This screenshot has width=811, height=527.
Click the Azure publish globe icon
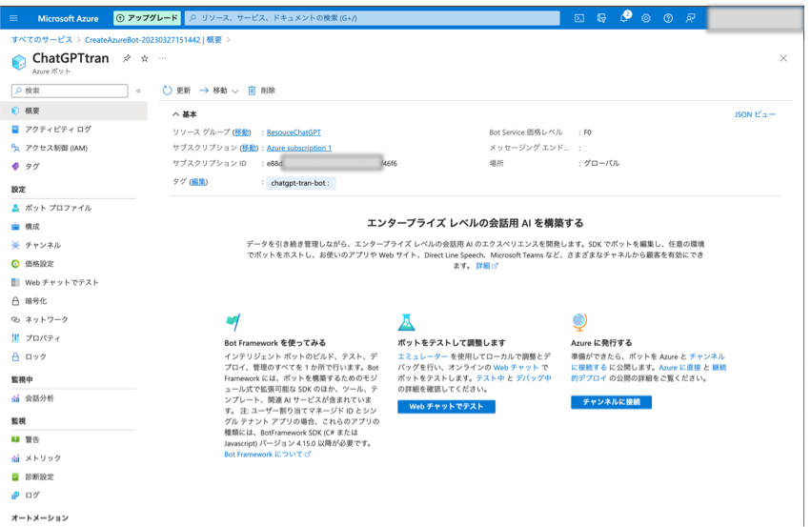tap(579, 322)
